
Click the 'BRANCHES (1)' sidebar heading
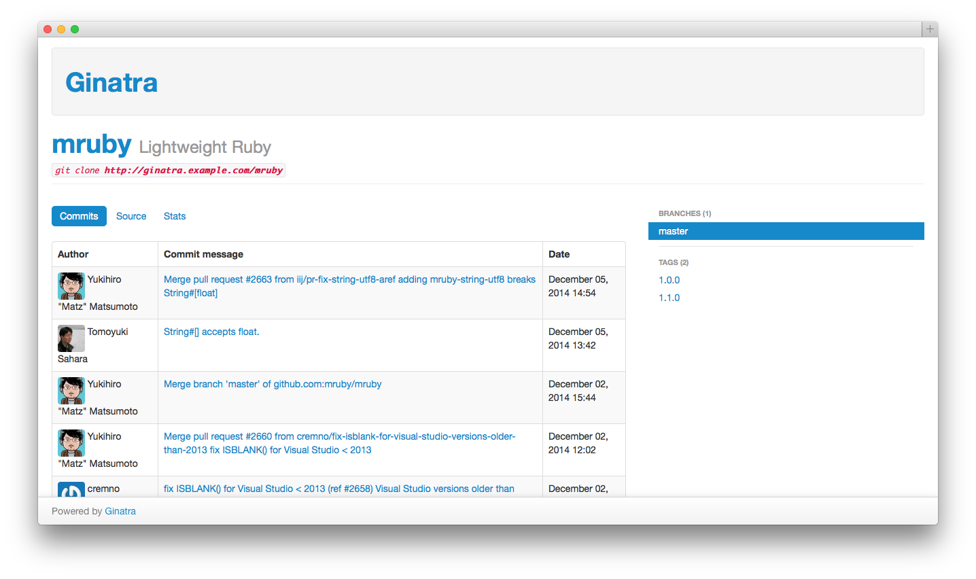[684, 213]
